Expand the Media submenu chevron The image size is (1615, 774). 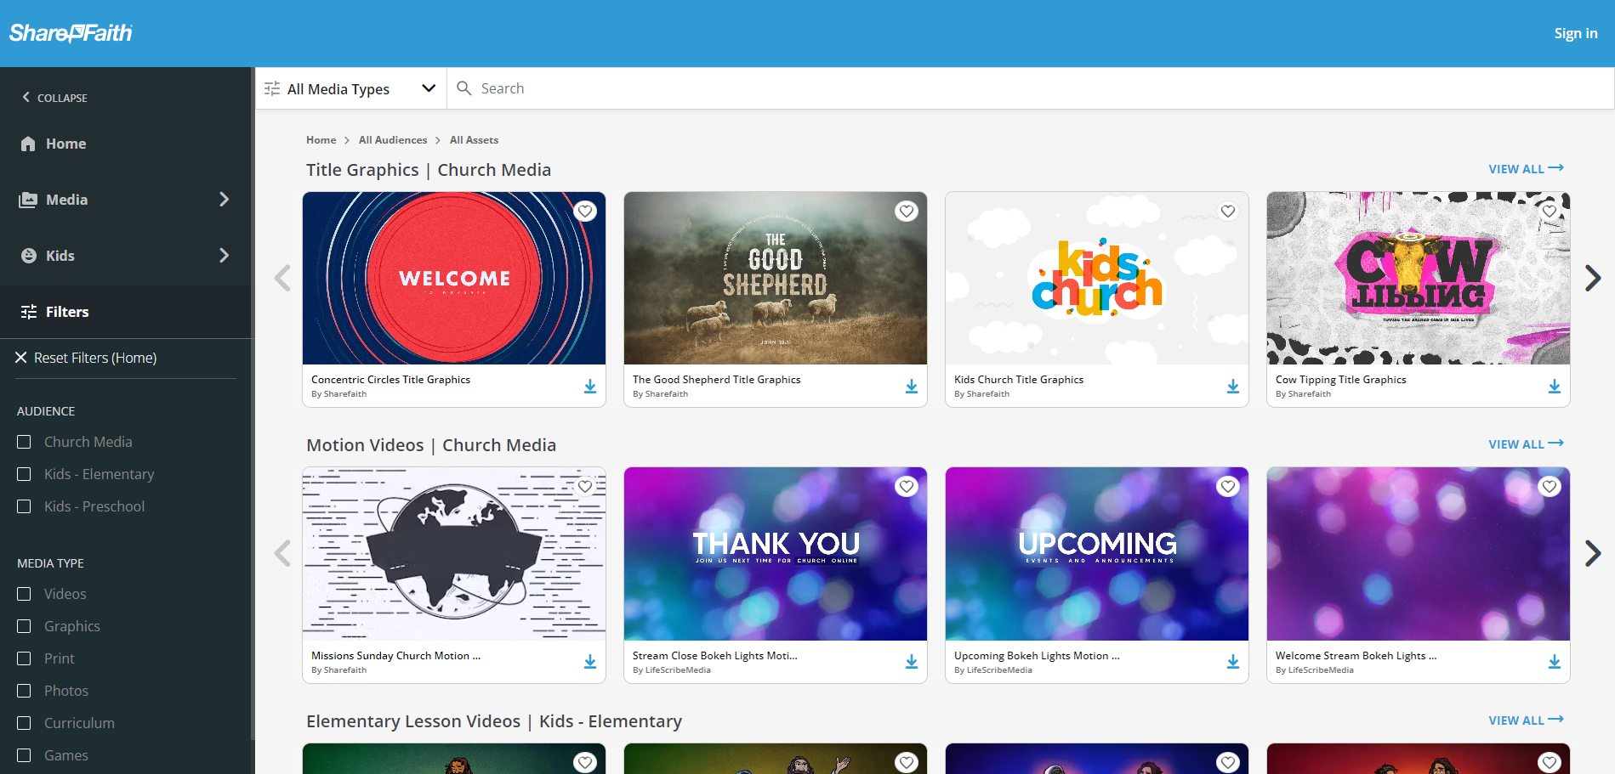(224, 200)
